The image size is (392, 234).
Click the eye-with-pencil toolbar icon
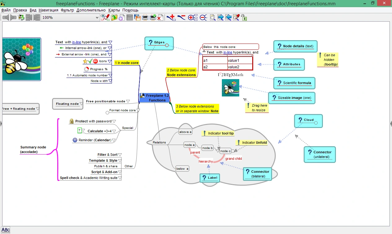point(105,18)
